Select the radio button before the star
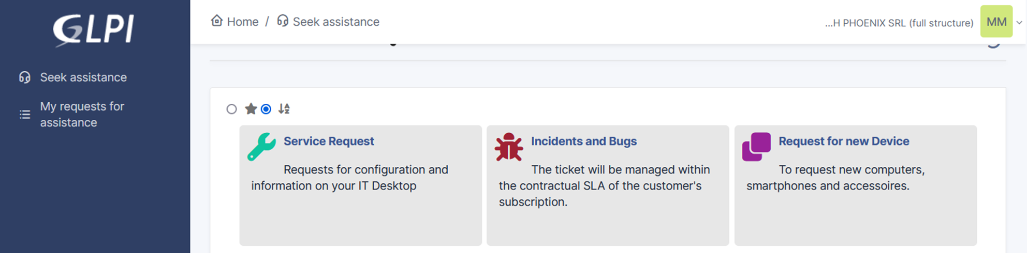Screen dimensions: 1027x253 coord(231,109)
